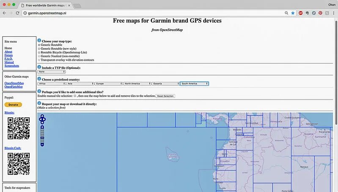The image size is (338, 192).
Task: Open help icon next to Choose your map type
Action: click(39, 41)
